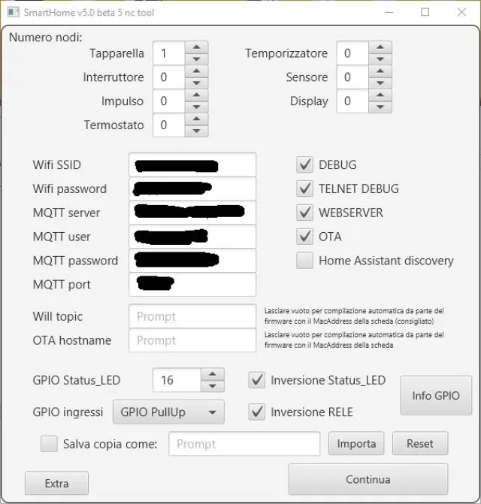Click the Display value field

(x=352, y=101)
